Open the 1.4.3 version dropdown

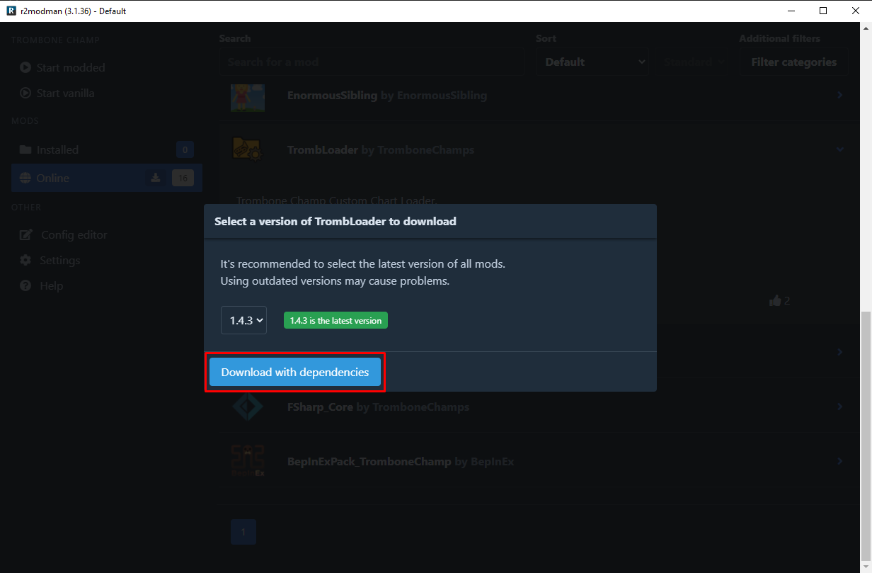[243, 320]
